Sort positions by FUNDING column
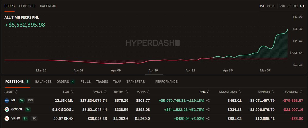 coord(294,92)
